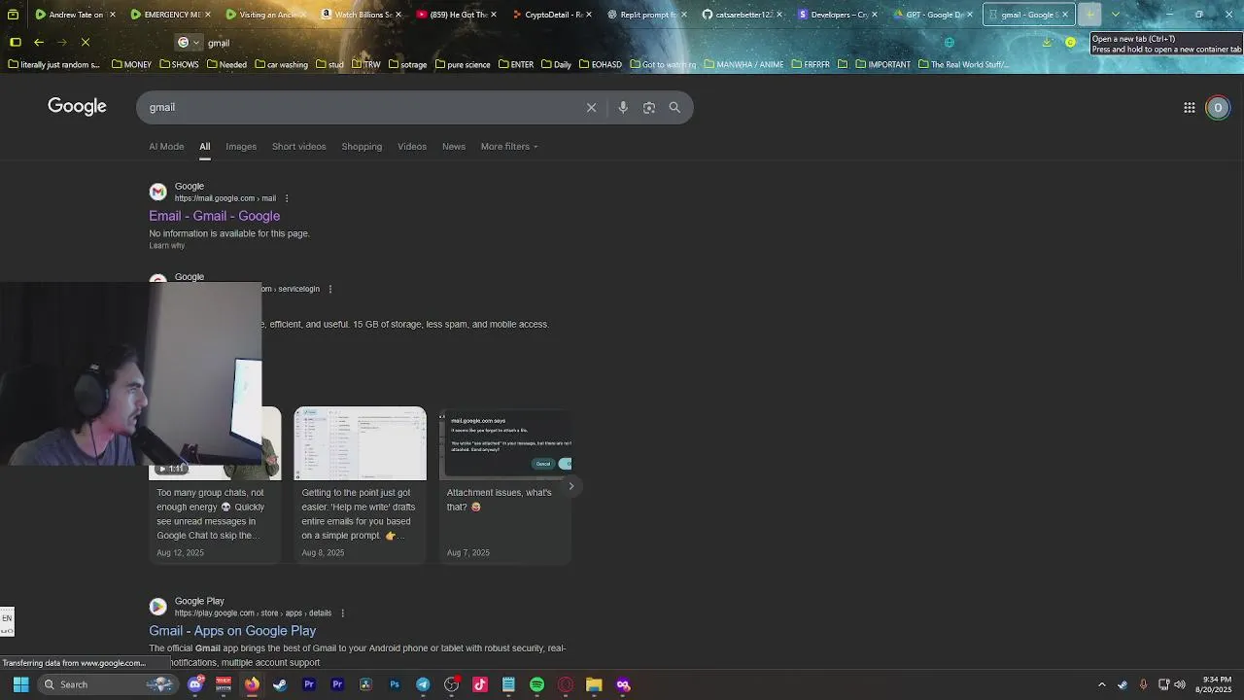This screenshot has height=700, width=1244.
Task: Open Spotify from taskbar
Action: click(x=536, y=684)
